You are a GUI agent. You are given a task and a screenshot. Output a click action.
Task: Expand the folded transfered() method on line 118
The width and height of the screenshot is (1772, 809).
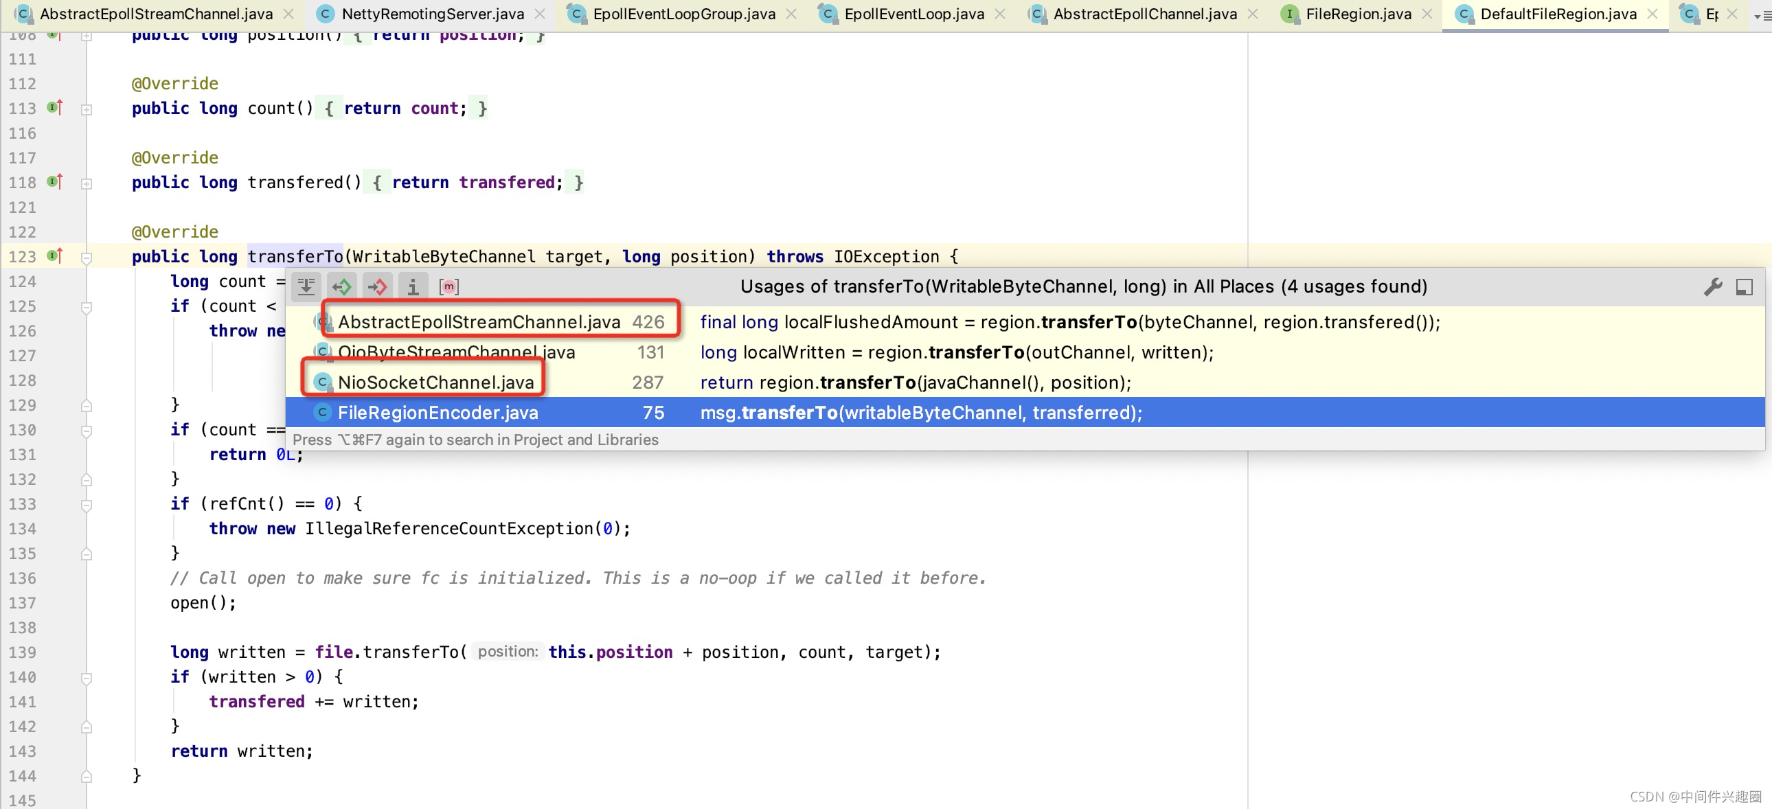pos(87,183)
